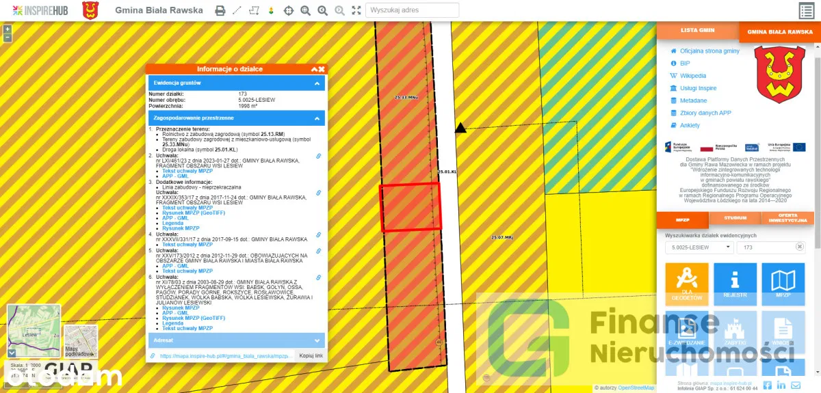
Task: Click the Wyszukaj adres search field
Action: [413, 10]
